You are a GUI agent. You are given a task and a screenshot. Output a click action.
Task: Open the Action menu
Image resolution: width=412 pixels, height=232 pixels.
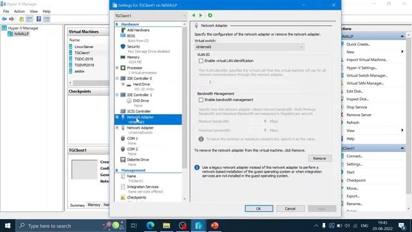19,12
